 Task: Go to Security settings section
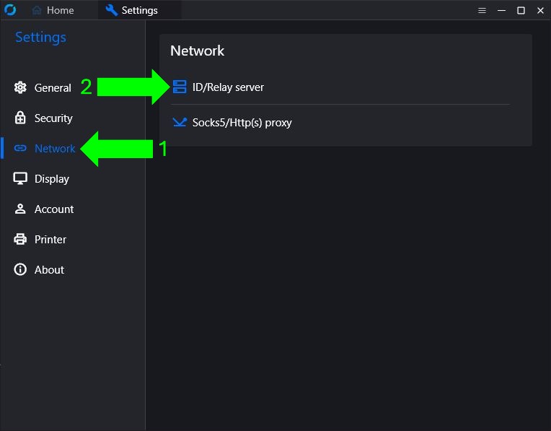53,118
